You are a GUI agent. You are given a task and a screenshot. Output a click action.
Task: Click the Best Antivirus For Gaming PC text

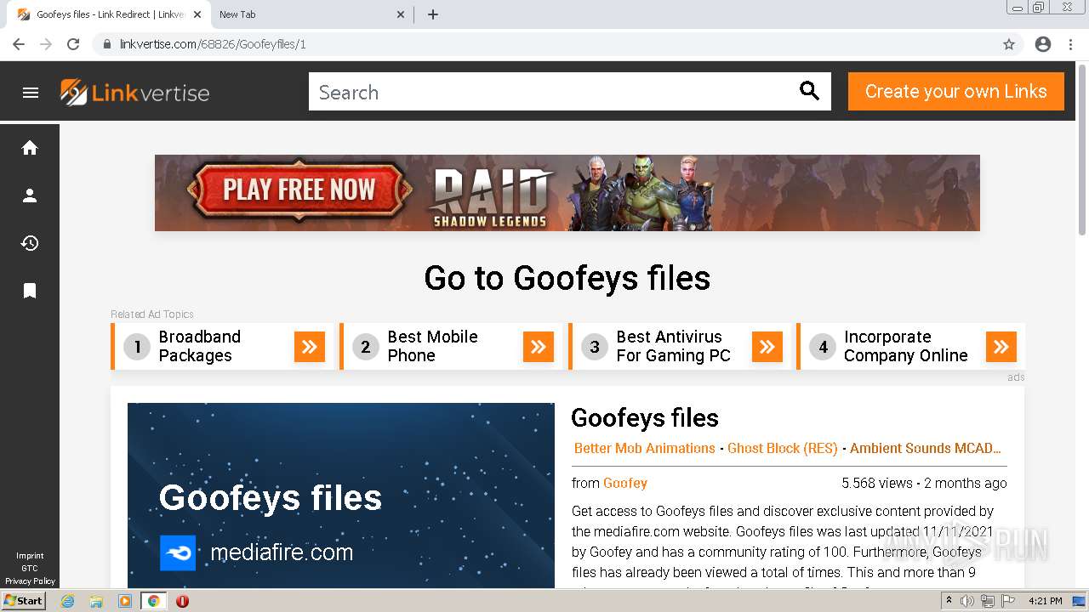tap(674, 346)
